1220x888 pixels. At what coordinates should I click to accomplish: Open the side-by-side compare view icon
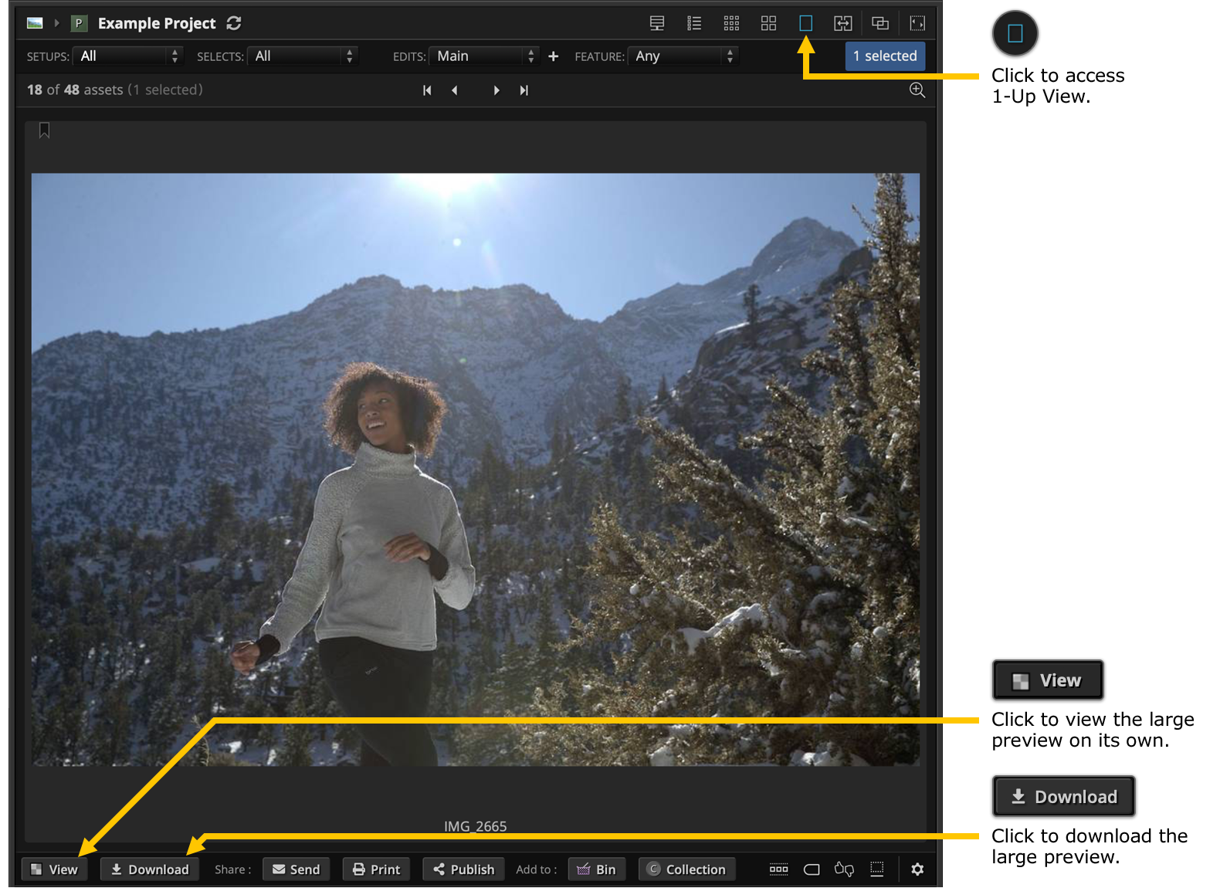click(843, 23)
